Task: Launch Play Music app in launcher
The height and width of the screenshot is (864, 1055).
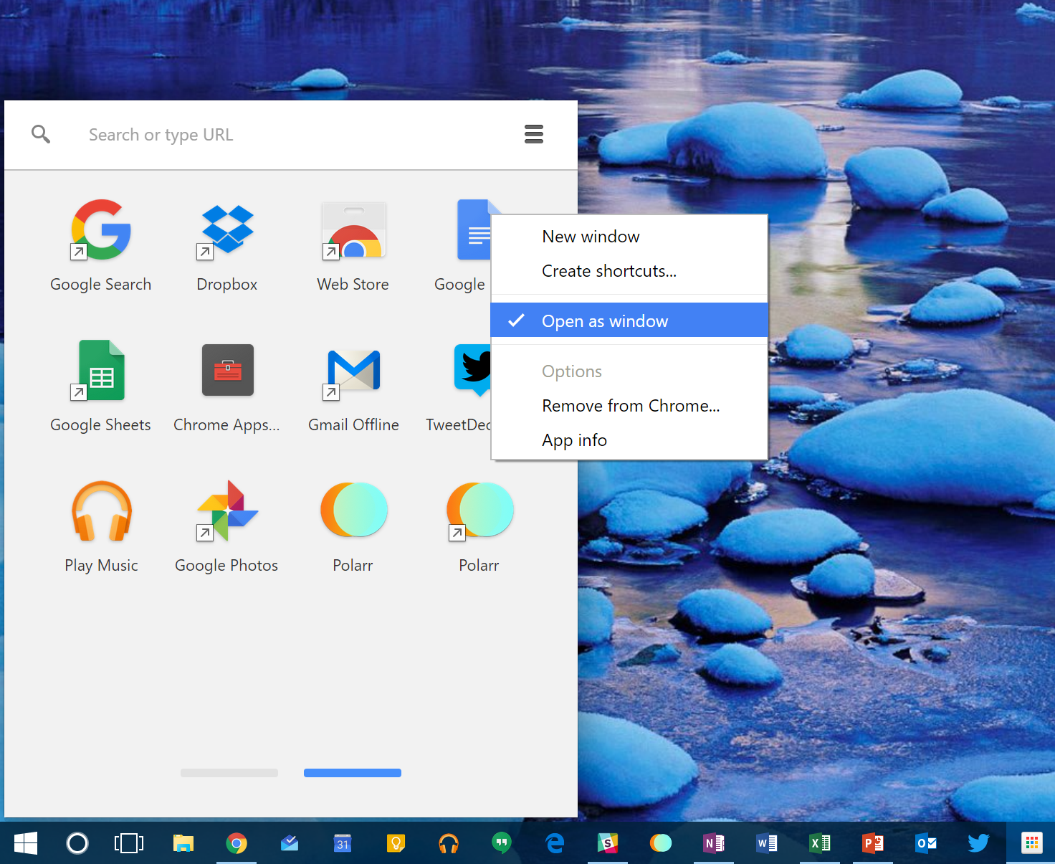Action: (x=101, y=511)
